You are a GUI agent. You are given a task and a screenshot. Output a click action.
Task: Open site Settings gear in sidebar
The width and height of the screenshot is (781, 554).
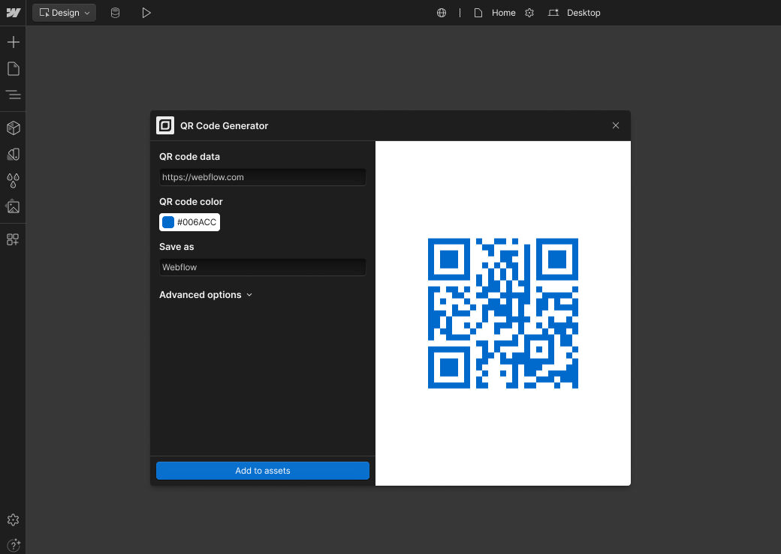click(14, 519)
